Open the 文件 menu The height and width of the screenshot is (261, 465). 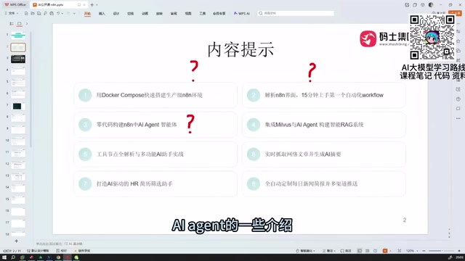point(12,13)
